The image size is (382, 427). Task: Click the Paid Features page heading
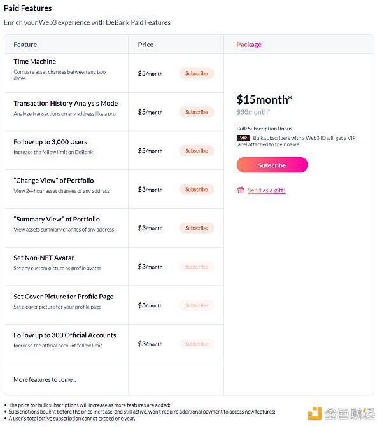point(28,8)
